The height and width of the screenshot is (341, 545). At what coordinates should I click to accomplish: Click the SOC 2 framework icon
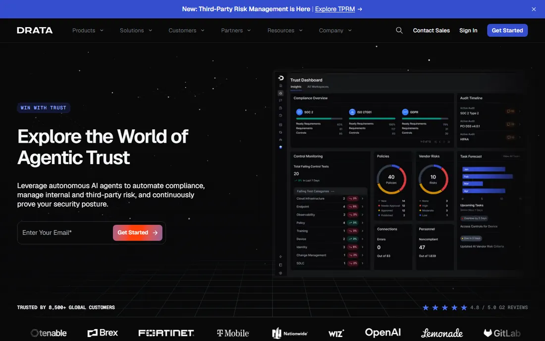299,112
